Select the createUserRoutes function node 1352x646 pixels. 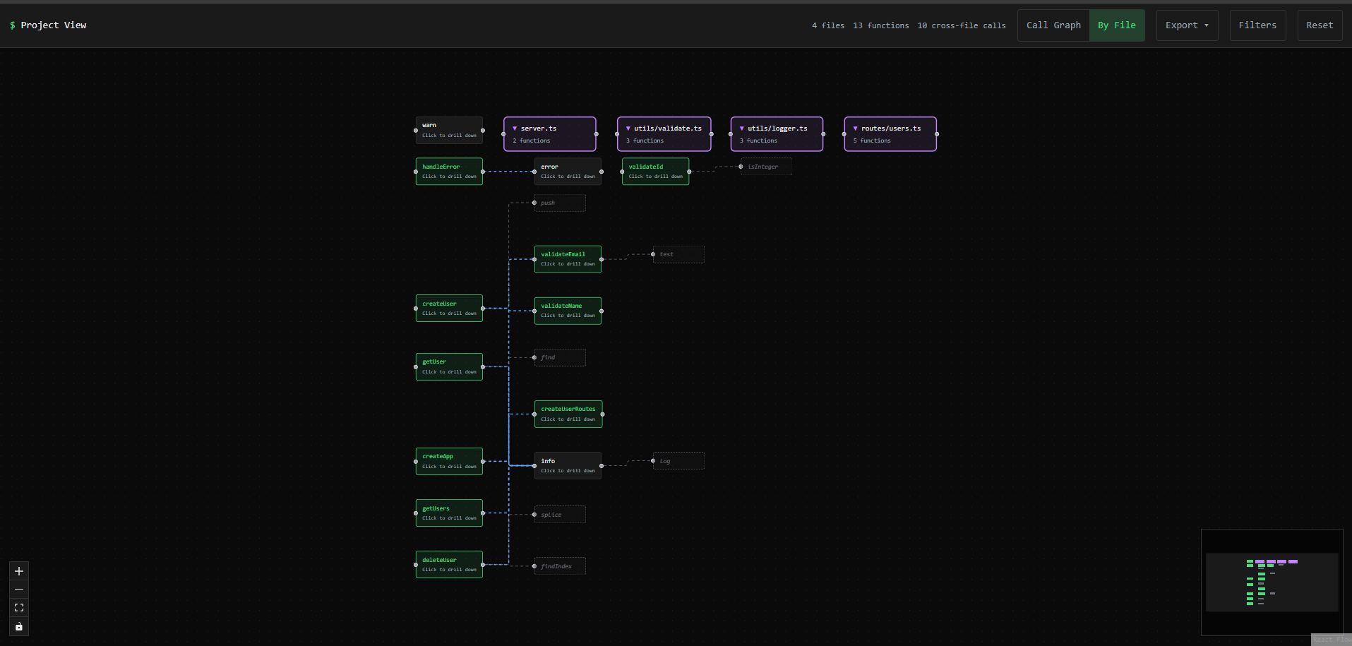click(568, 414)
